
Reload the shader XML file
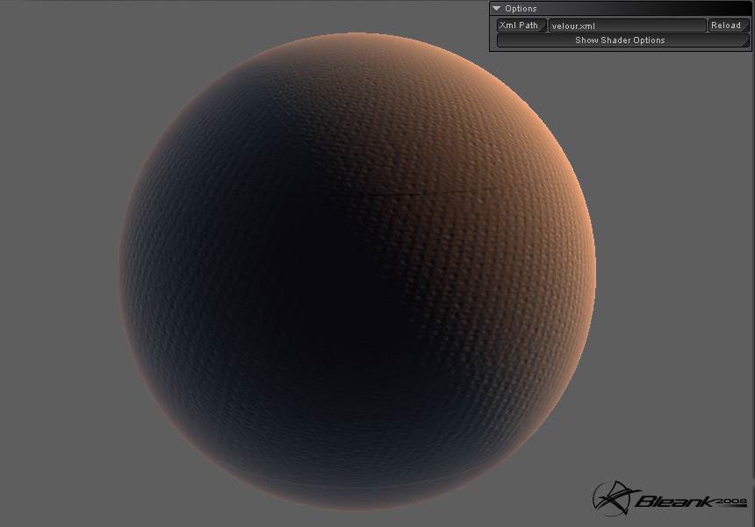click(729, 25)
